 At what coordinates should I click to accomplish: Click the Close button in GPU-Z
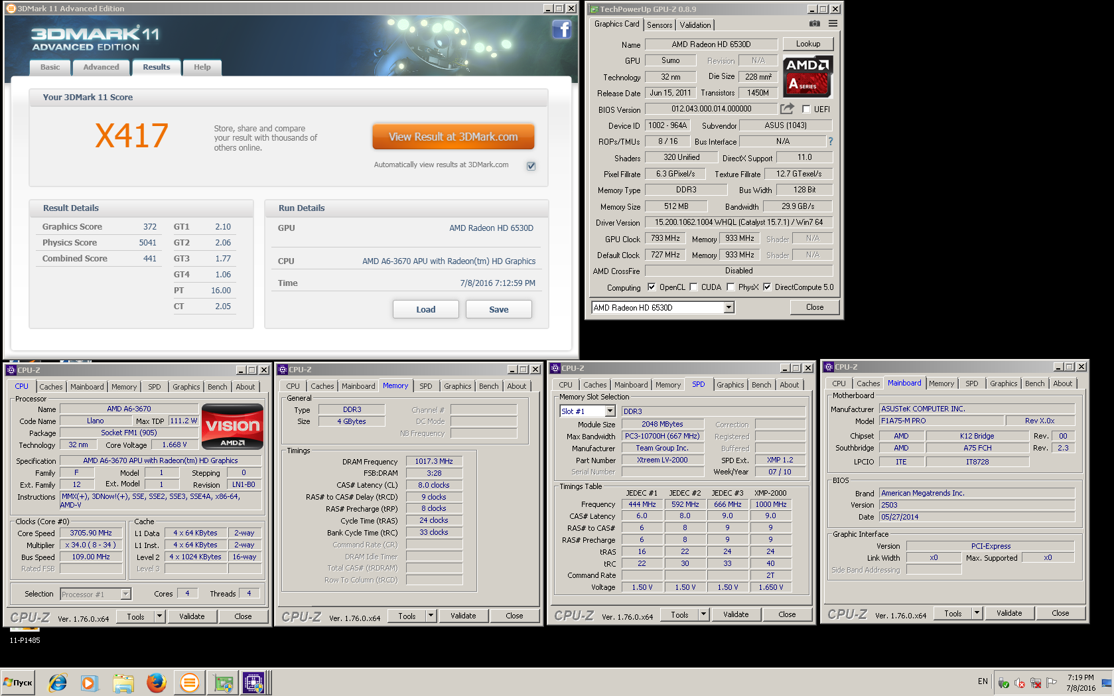coord(815,307)
